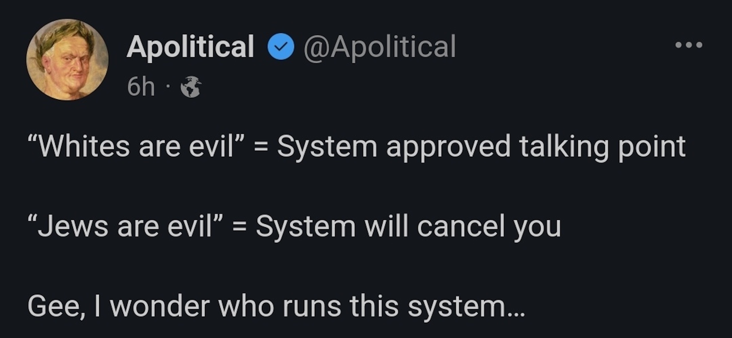Image resolution: width=732 pixels, height=338 pixels.
Task: Click the phrase "System approved talking point"
Action: click(481, 146)
